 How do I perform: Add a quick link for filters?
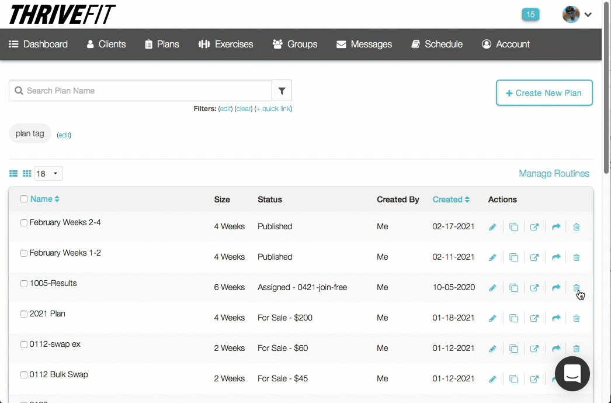(x=273, y=109)
